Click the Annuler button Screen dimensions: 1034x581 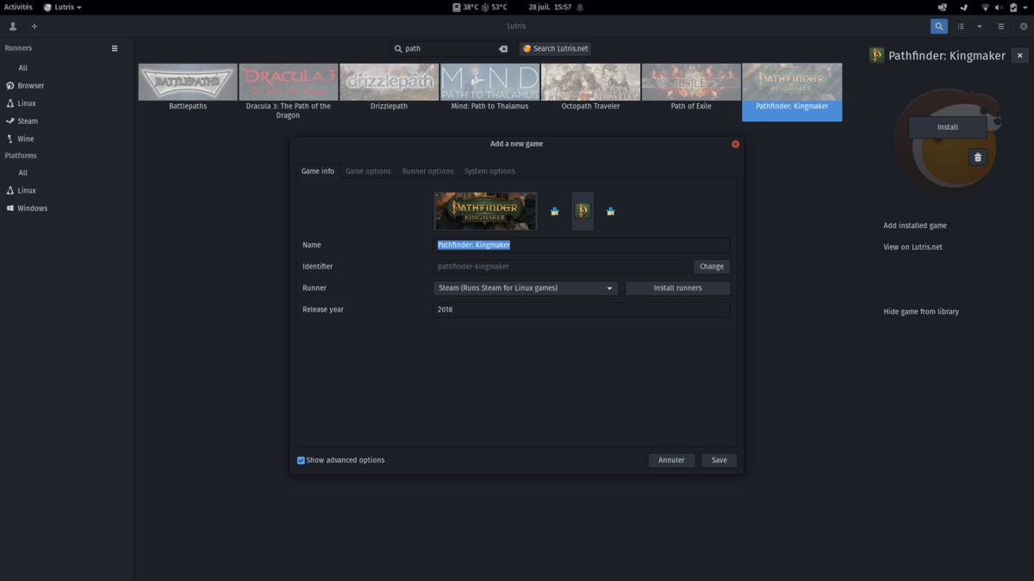tap(671, 460)
